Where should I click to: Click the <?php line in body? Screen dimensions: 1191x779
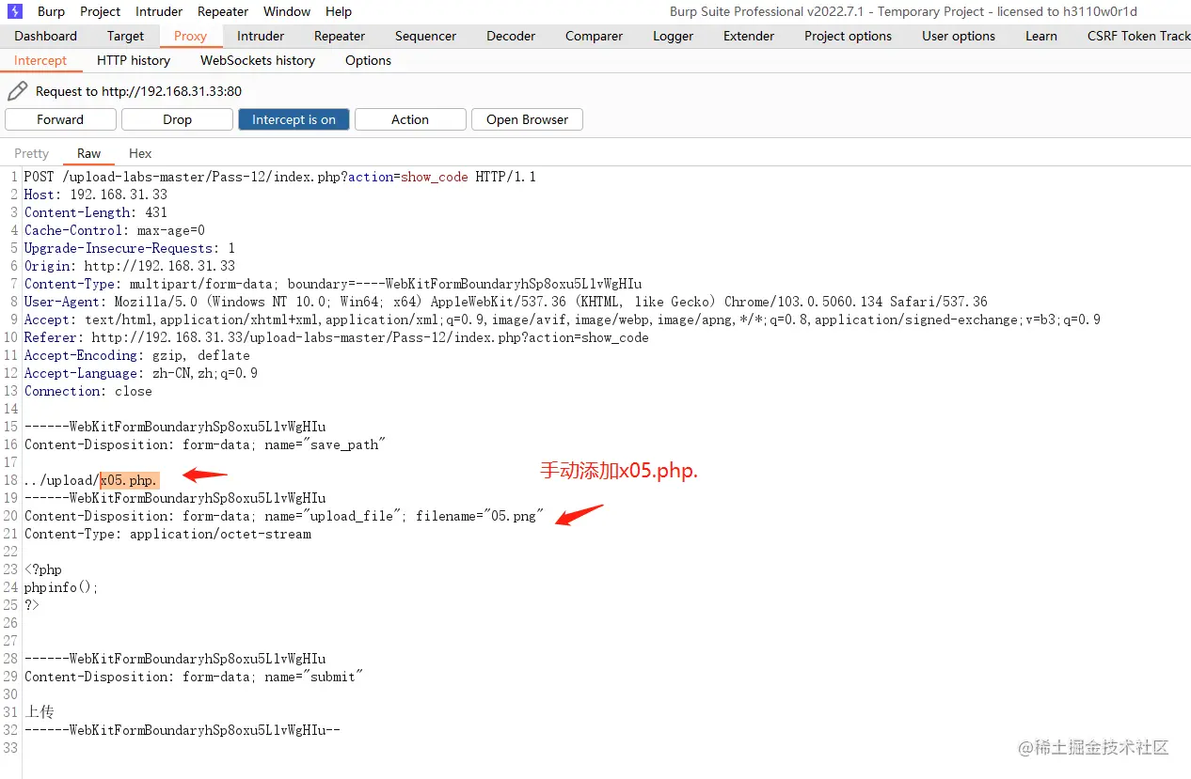(x=43, y=569)
